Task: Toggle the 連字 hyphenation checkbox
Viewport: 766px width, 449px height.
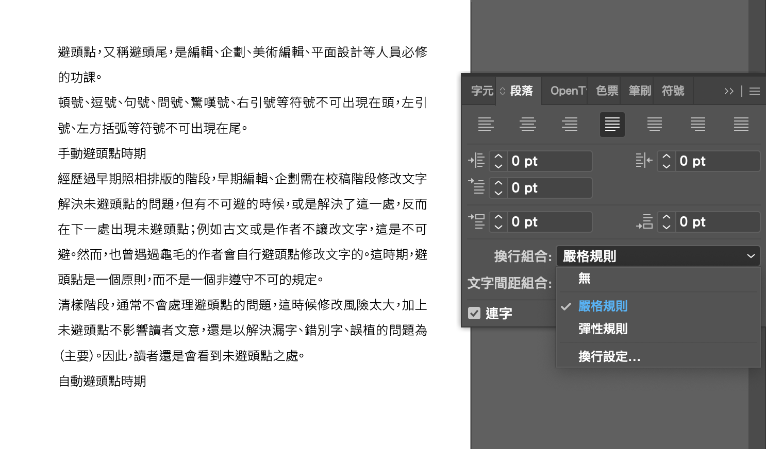Action: pyautogui.click(x=474, y=313)
